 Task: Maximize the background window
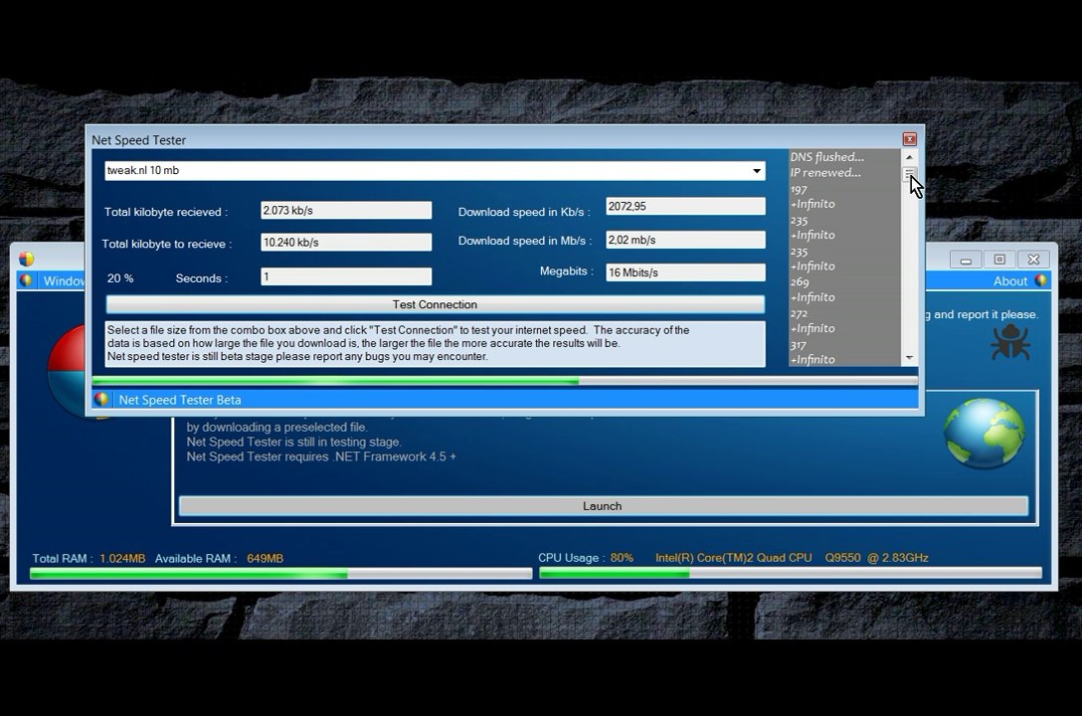click(x=999, y=260)
